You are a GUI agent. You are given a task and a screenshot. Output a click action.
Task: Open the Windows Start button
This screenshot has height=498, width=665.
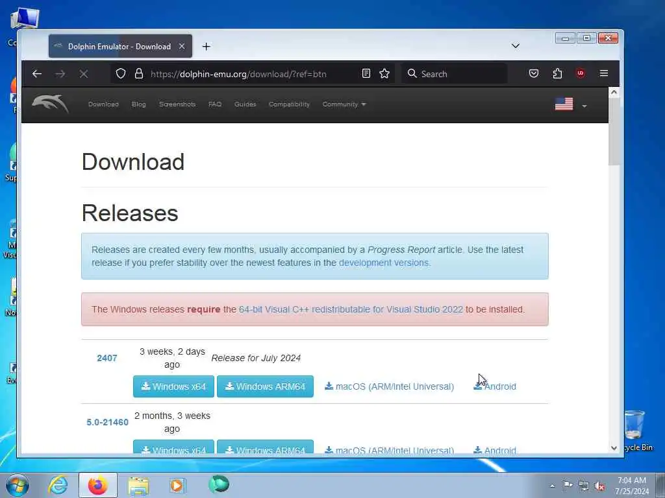(x=18, y=485)
